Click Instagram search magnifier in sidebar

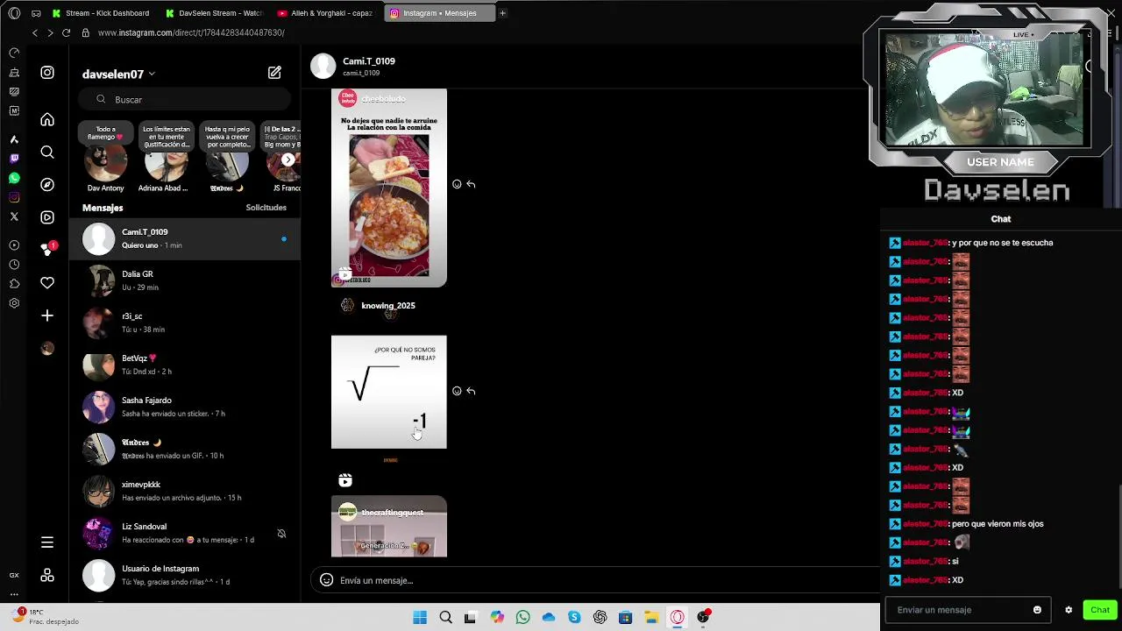click(x=47, y=152)
